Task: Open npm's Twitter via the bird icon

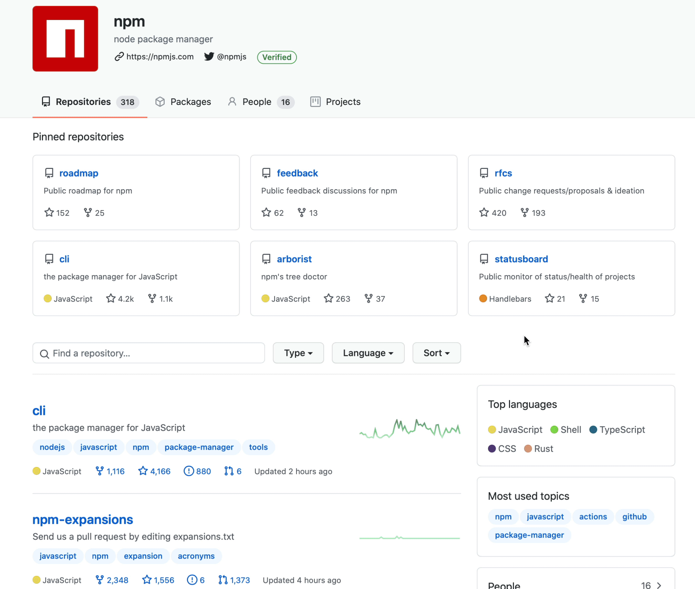Action: (209, 57)
